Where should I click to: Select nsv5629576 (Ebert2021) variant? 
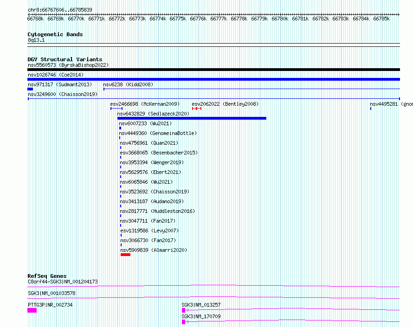point(151,172)
